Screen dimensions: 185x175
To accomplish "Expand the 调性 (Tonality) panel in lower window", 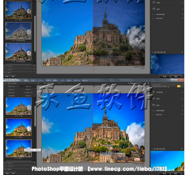I will click(x=158, y=99).
